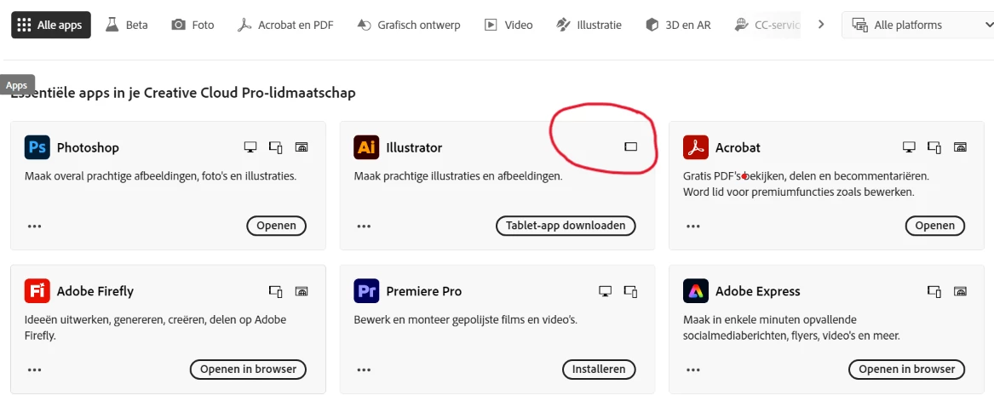Open Acrobat's more options ellipsis menu

(692, 226)
